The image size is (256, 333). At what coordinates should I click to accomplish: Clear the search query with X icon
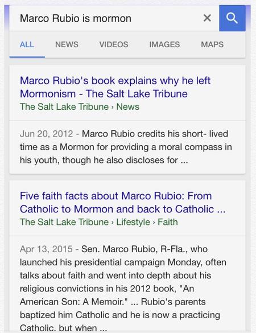click(x=207, y=18)
